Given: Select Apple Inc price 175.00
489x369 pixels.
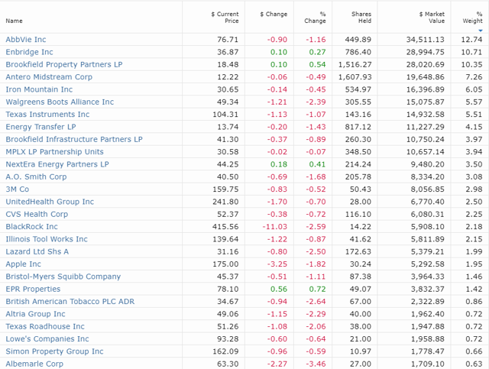Looking at the screenshot, I should tap(225, 264).
